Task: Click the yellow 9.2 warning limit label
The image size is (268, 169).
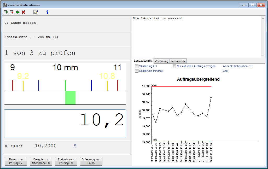Action: pyautogui.click(x=23, y=76)
